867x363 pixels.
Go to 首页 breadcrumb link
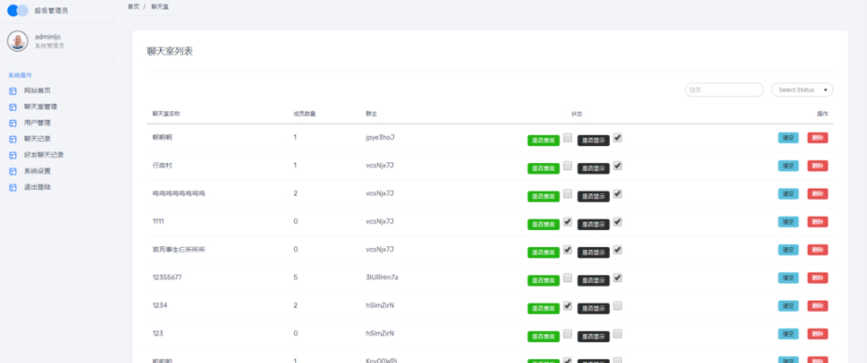tap(133, 8)
